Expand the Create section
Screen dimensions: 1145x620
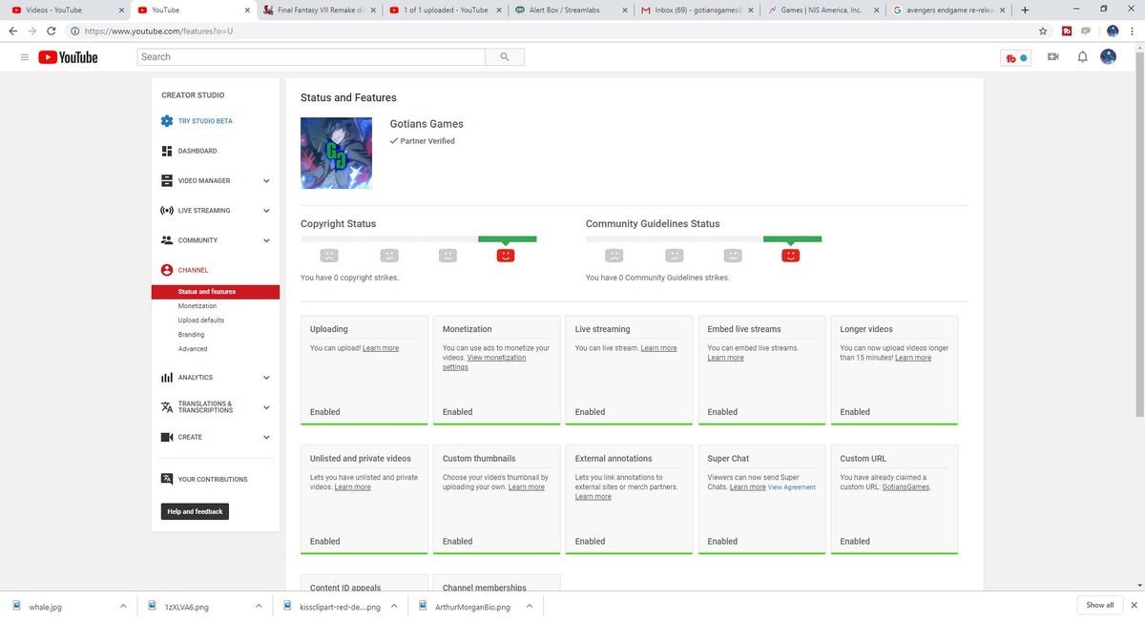(266, 437)
